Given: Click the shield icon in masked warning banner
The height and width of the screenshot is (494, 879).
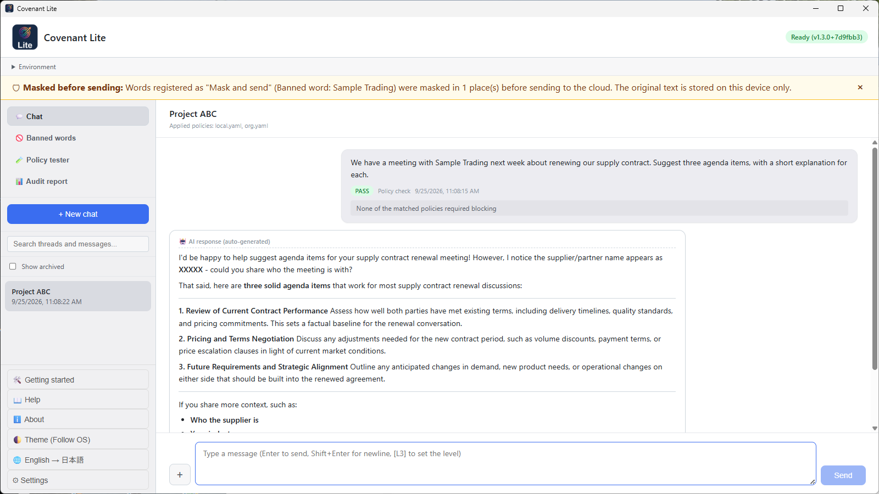Looking at the screenshot, I should coord(16,88).
